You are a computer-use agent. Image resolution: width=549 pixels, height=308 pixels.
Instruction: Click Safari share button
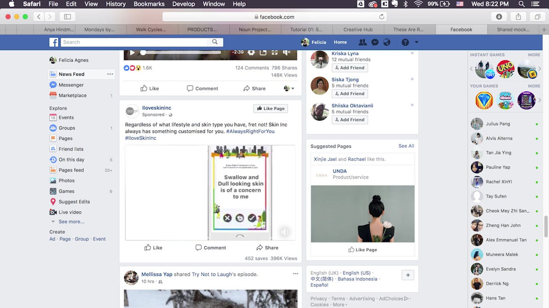click(518, 16)
